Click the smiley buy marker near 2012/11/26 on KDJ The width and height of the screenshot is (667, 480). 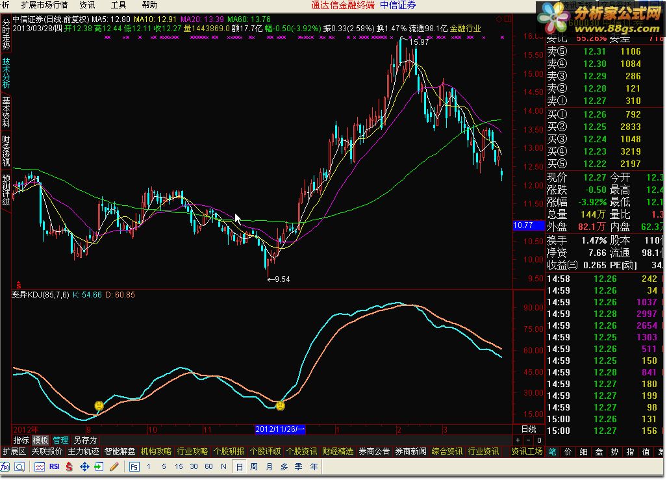pos(281,405)
